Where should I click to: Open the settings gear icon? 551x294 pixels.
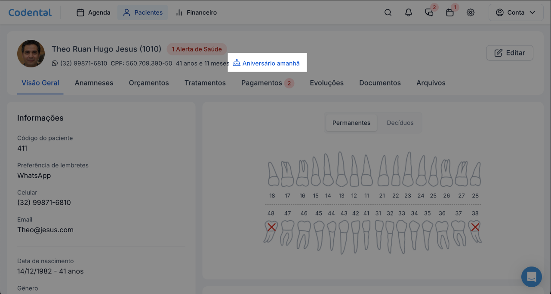(x=471, y=12)
